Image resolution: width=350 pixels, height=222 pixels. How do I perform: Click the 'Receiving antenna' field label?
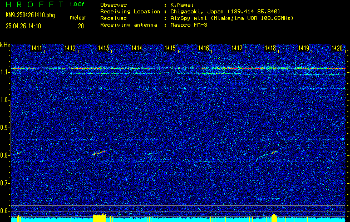tap(129, 25)
